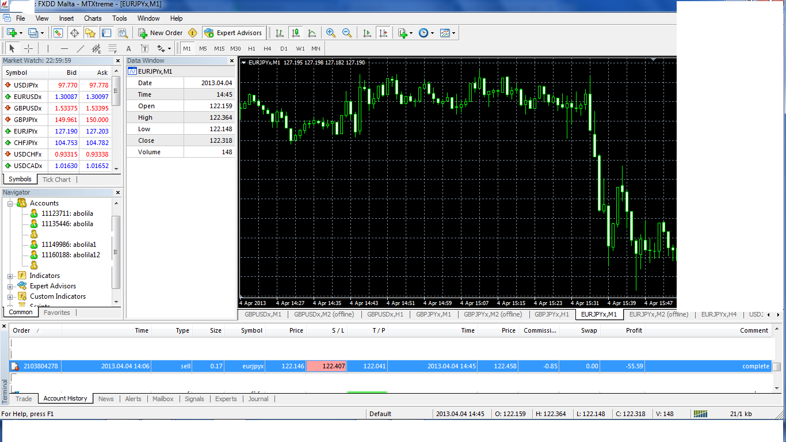Select the Cursor arrow tool
This screenshot has height=442, width=786.
12,48
